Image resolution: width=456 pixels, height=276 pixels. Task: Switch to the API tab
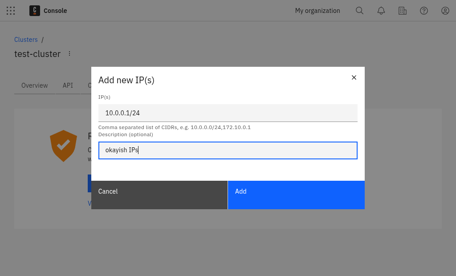pos(68,85)
